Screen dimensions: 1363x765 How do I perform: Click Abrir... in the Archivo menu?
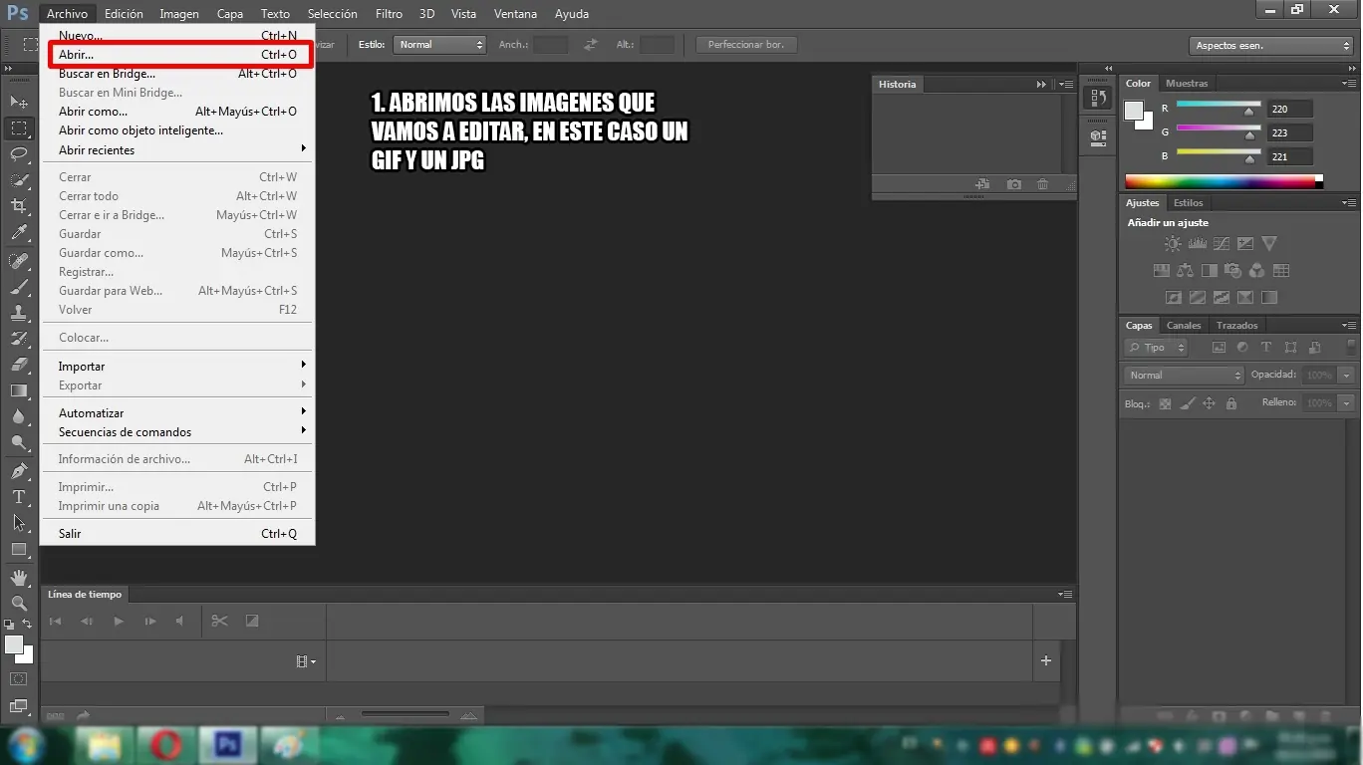(177, 55)
